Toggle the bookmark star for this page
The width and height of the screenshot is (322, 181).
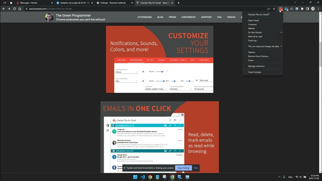(x=274, y=9)
